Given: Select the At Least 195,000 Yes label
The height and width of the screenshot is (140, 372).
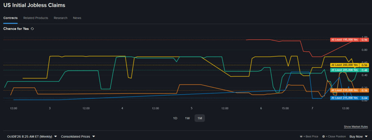Looking at the screenshot, I should [344, 40].
